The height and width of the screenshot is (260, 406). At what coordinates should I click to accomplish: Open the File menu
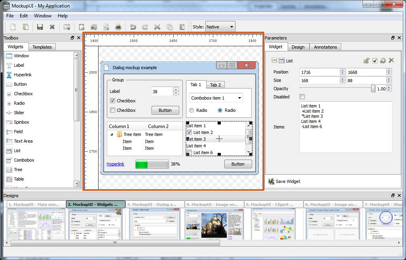pyautogui.click(x=10, y=16)
